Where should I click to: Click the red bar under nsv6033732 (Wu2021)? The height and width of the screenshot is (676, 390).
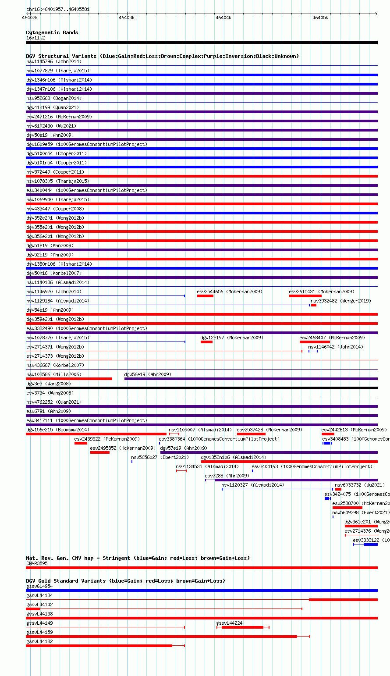pyautogui.click(x=338, y=489)
